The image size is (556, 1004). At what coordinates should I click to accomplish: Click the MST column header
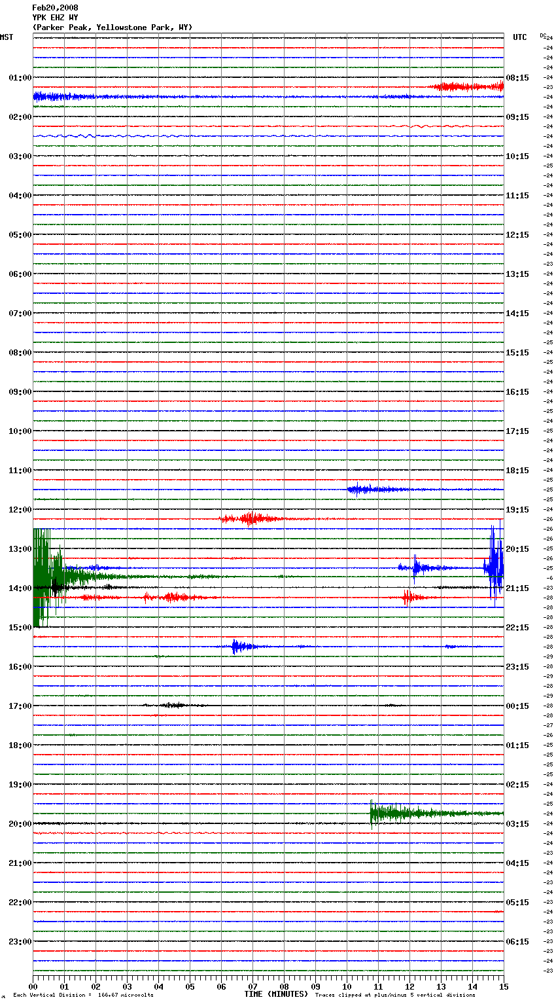click(7, 37)
